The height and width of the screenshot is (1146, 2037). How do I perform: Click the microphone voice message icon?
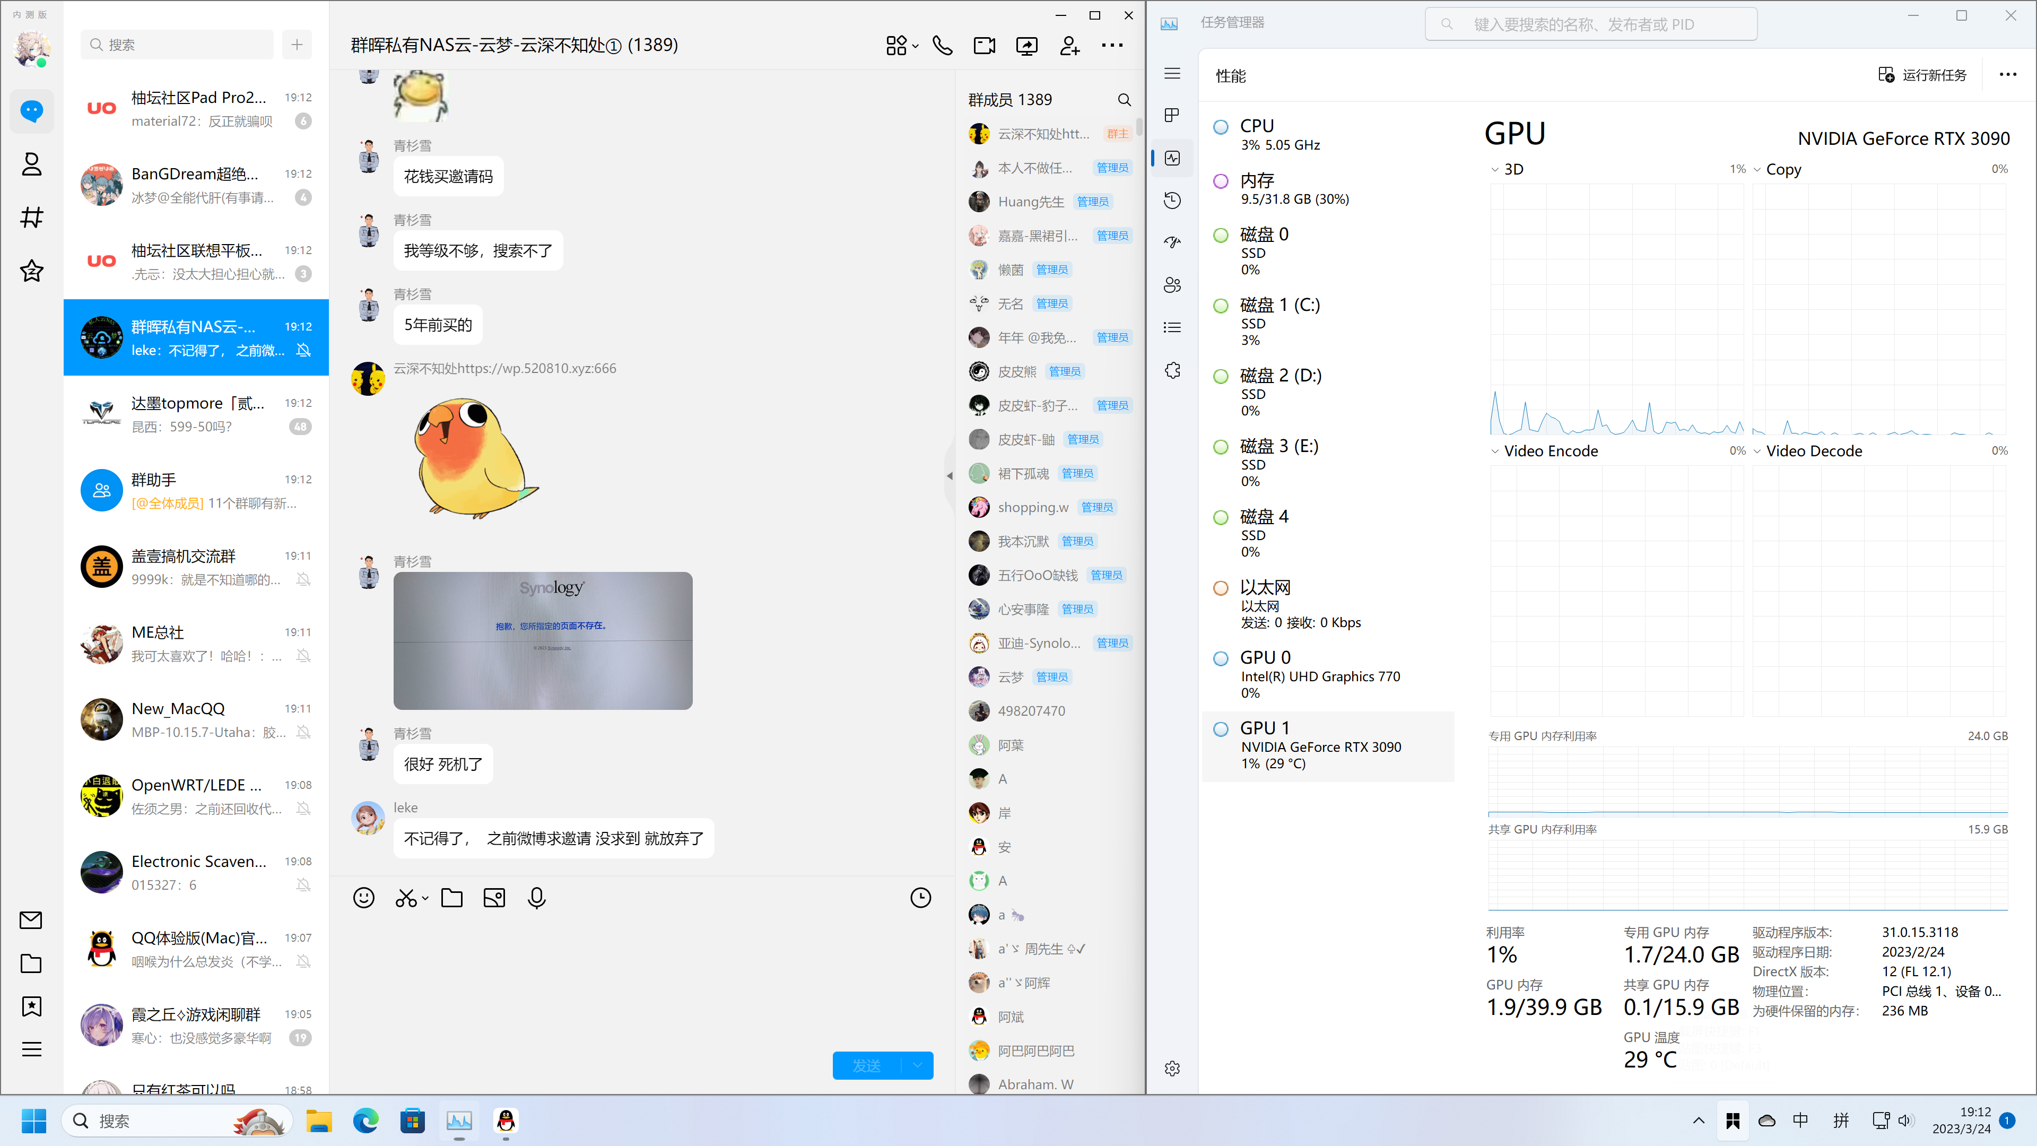click(536, 898)
